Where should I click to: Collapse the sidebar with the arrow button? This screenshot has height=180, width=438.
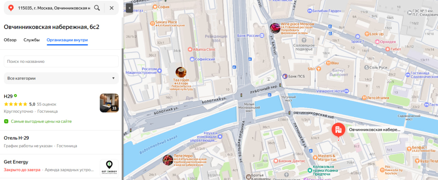[x=129, y=8]
